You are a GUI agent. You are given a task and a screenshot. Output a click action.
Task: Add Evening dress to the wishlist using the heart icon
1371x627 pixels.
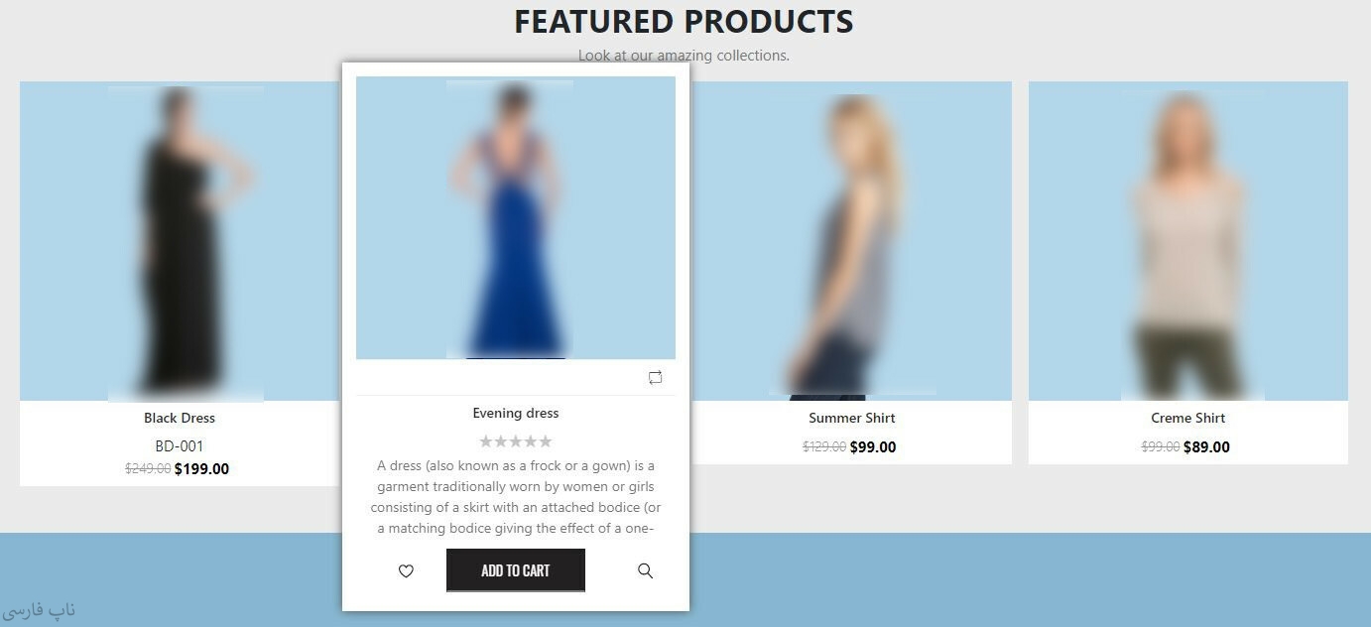click(406, 571)
